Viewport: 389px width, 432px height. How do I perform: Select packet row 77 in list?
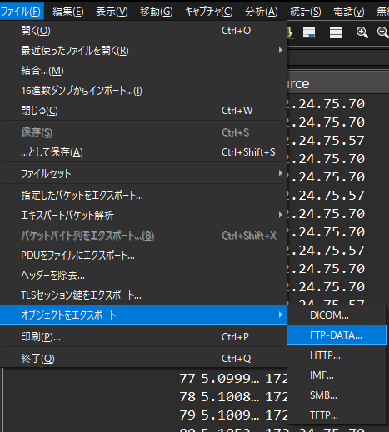pos(233,379)
